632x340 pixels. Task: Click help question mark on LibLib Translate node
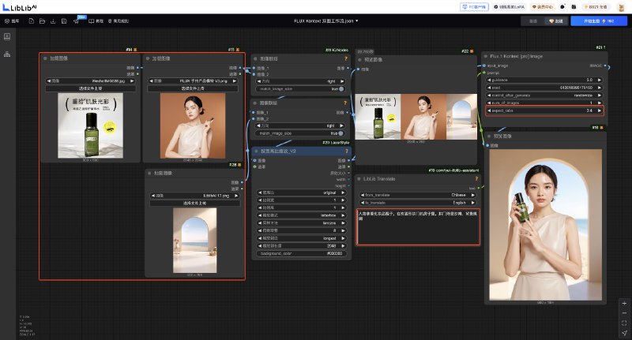click(x=476, y=178)
